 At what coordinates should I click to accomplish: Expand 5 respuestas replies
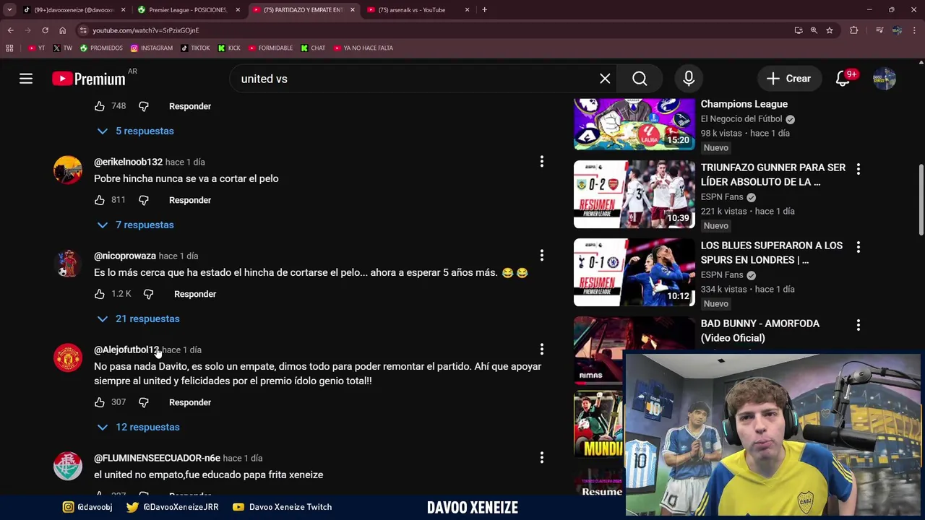coord(135,131)
